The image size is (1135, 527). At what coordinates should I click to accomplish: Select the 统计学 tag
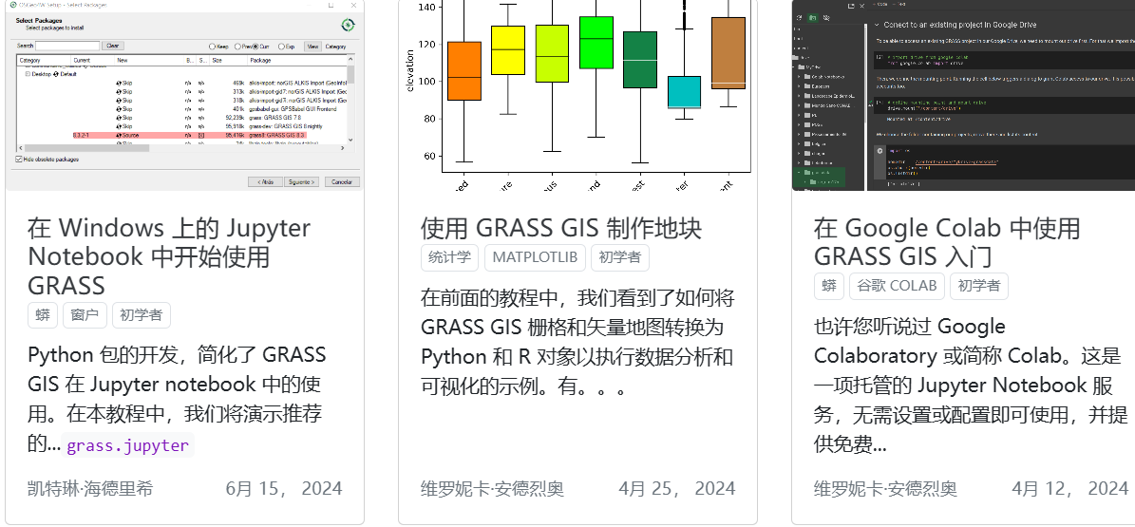(x=450, y=257)
